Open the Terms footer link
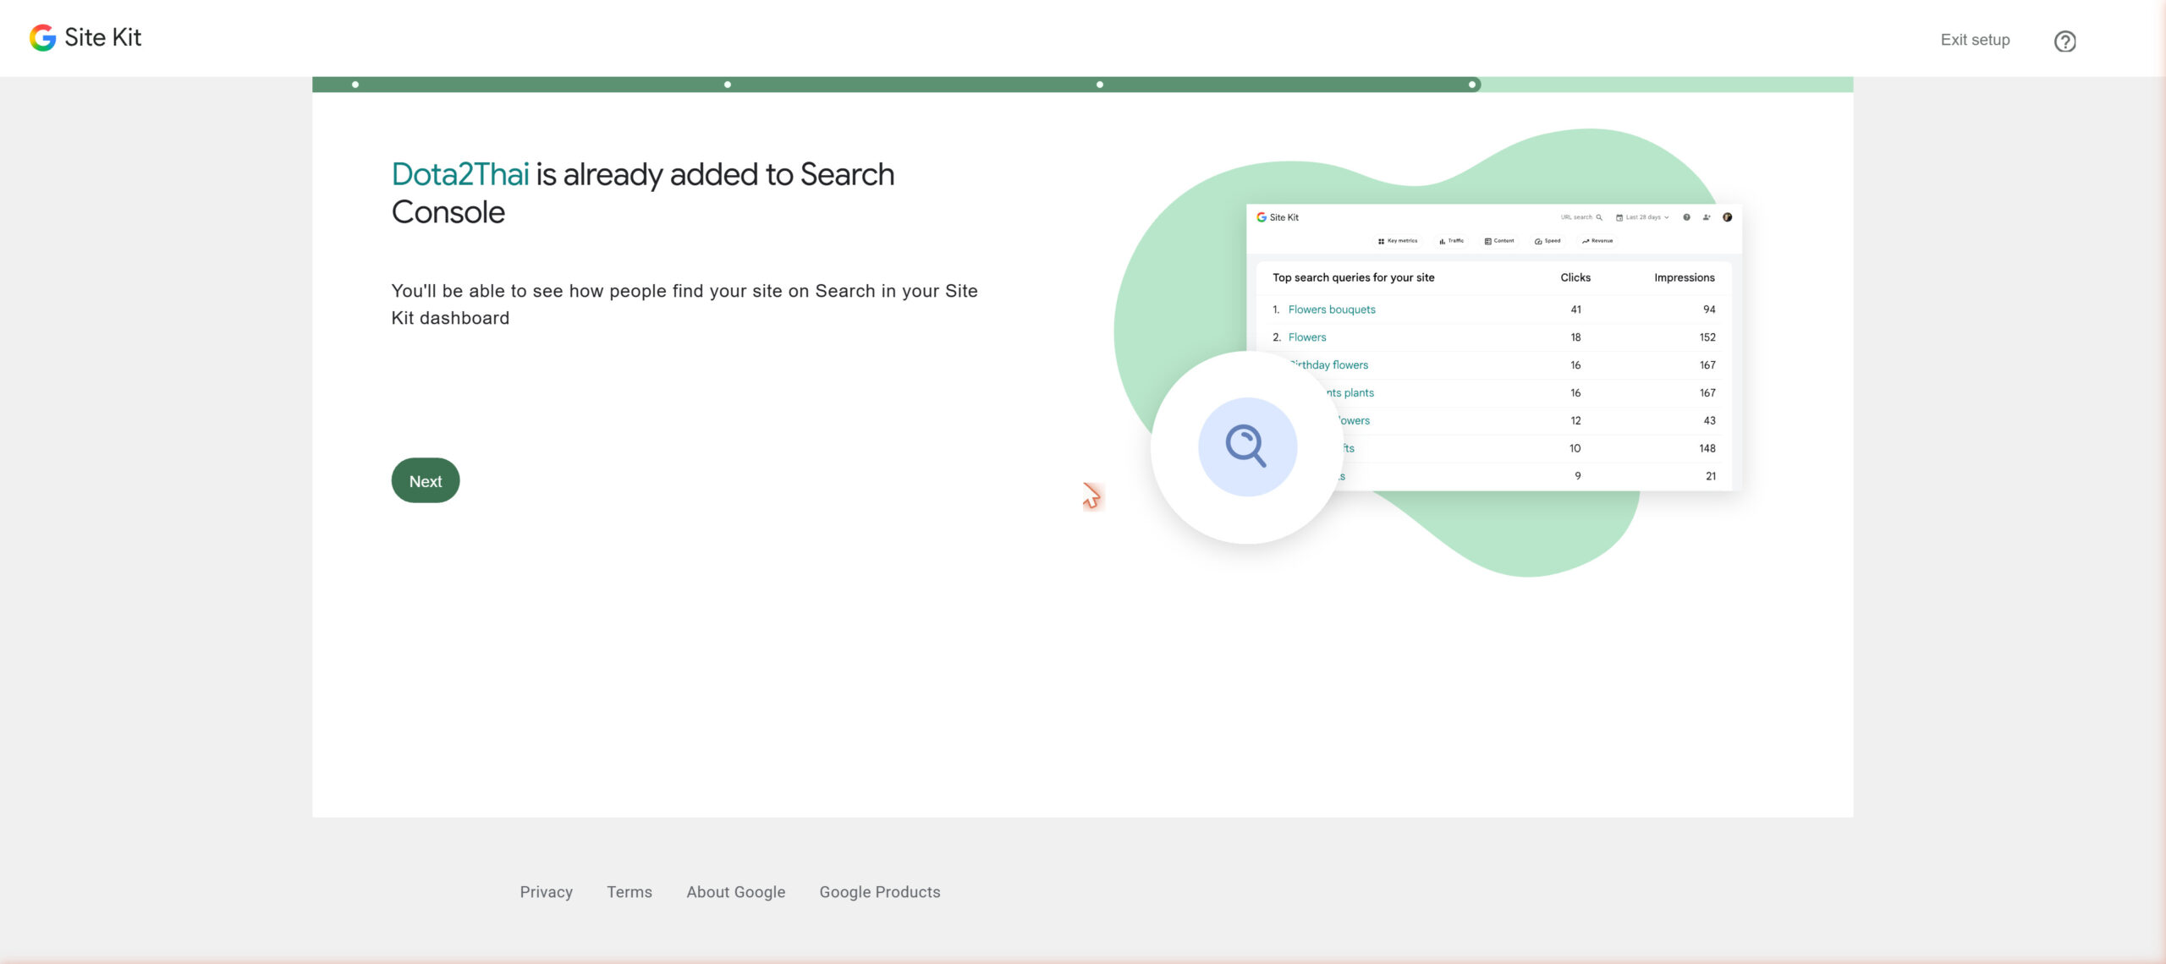The width and height of the screenshot is (2166, 964). tap(629, 891)
